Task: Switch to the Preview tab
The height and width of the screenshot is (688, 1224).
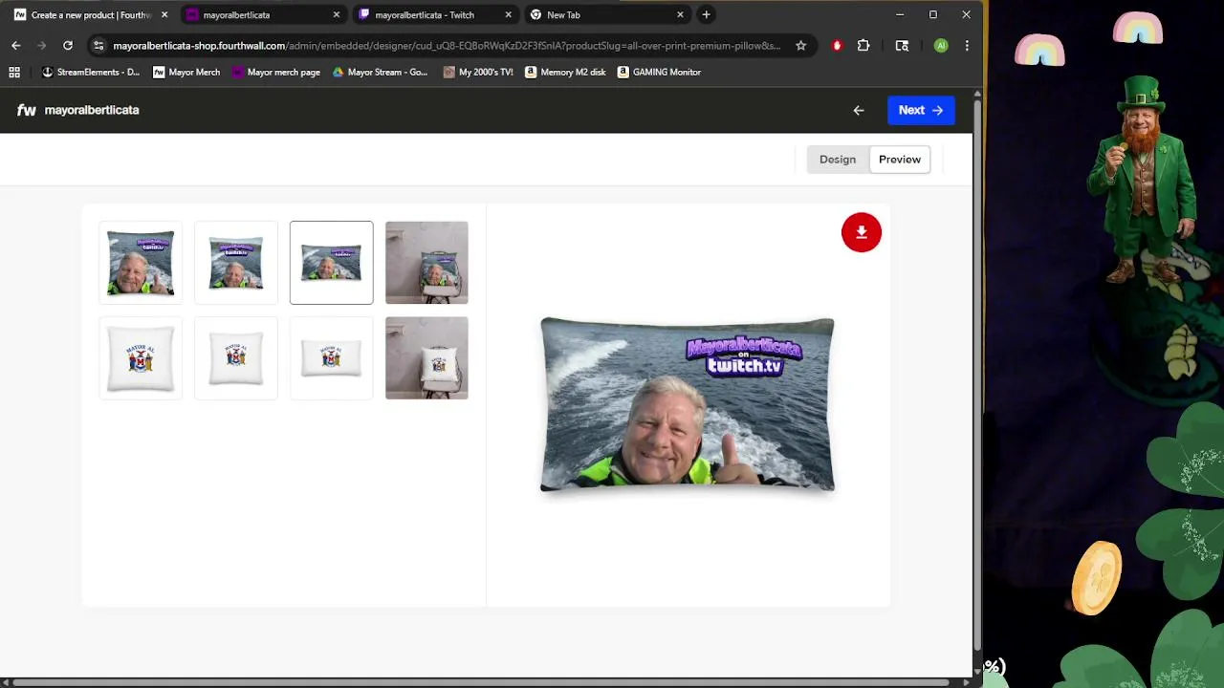Action: click(x=900, y=160)
